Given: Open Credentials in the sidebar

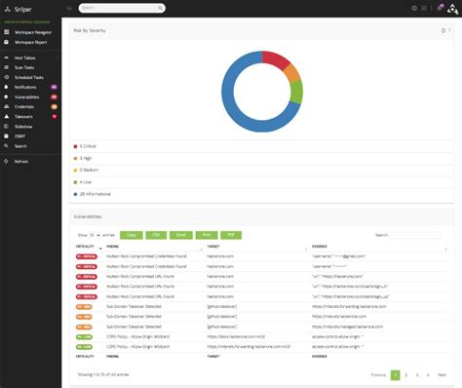Looking at the screenshot, I should 24,106.
